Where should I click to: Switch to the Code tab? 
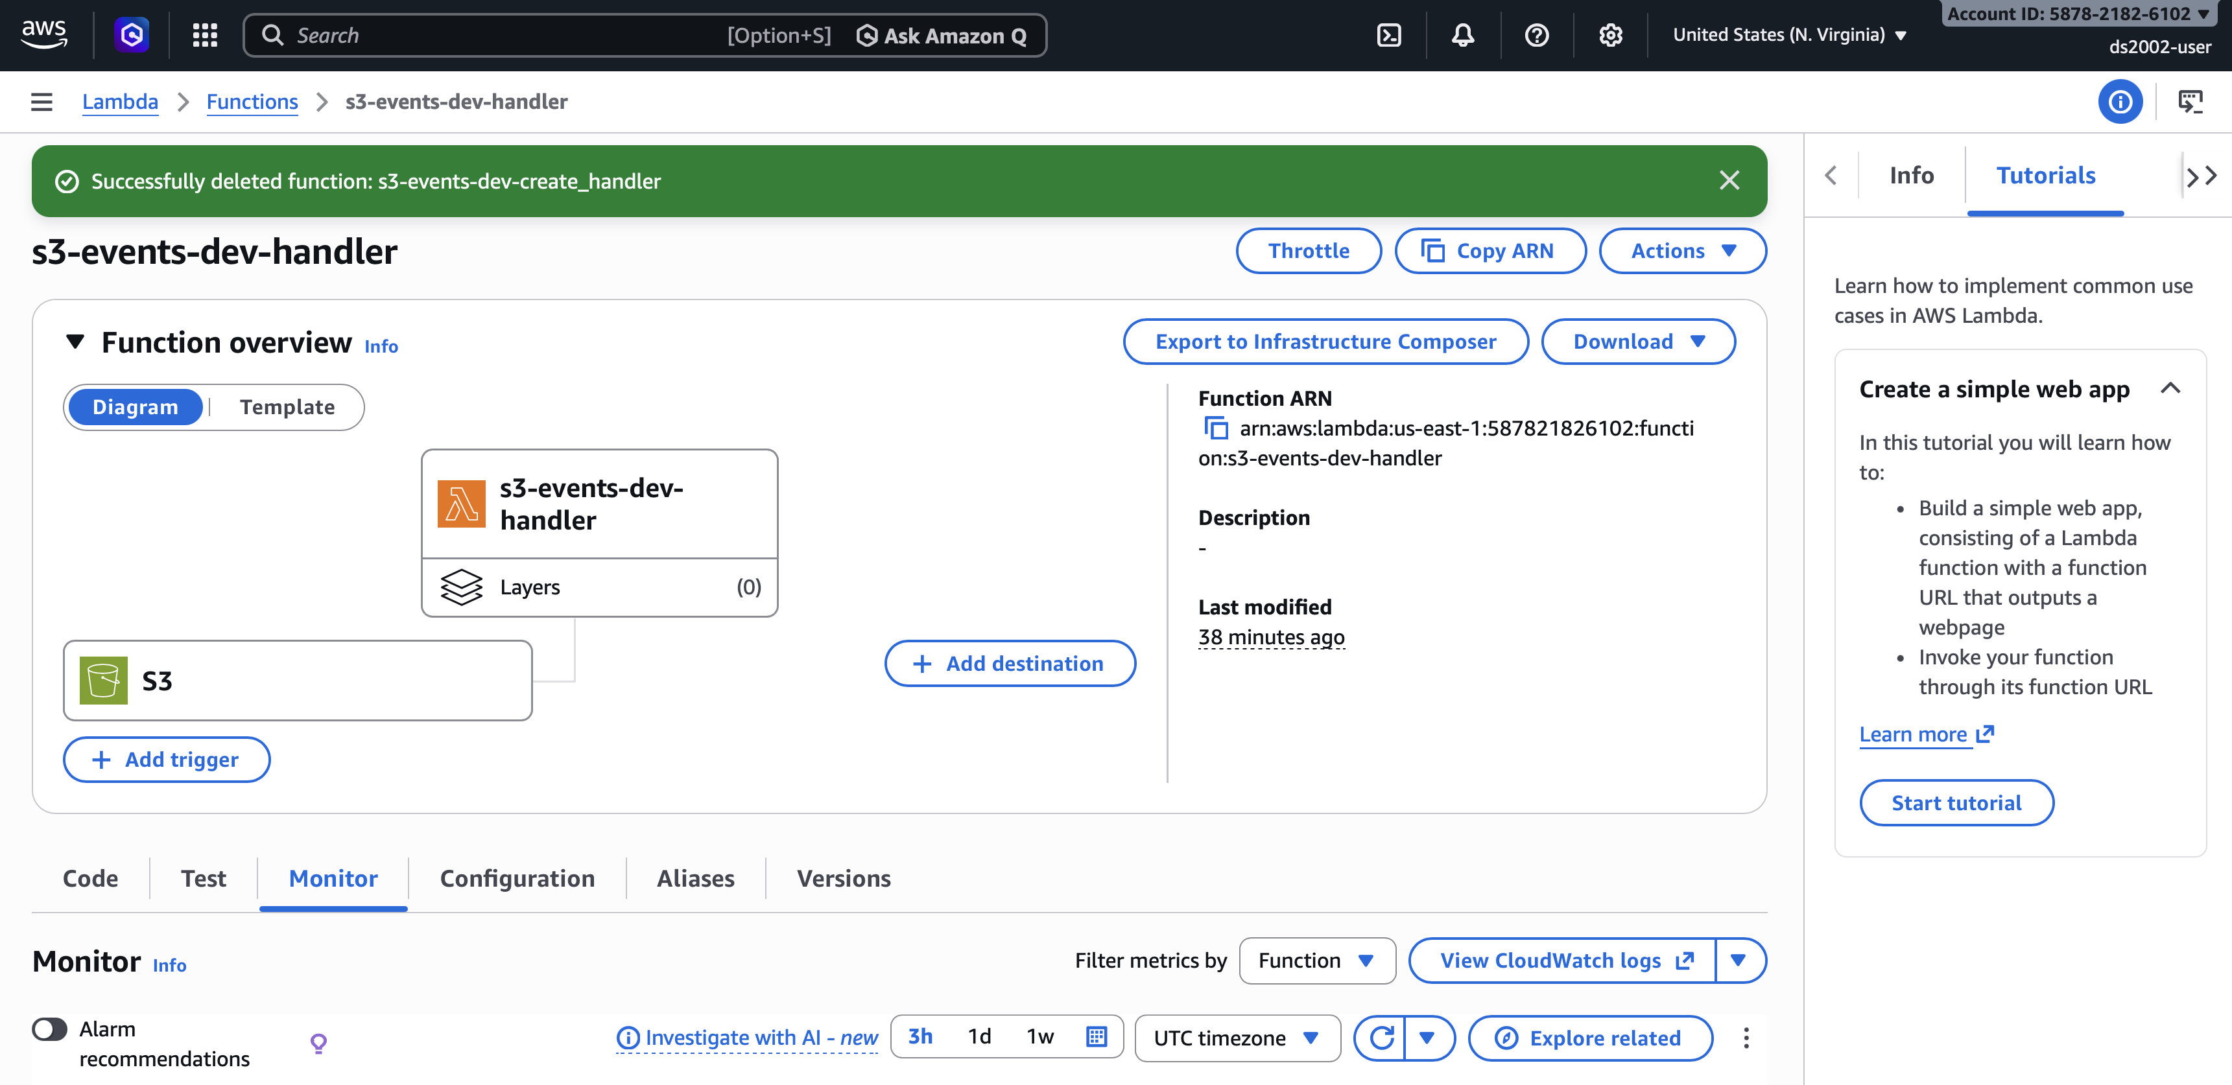pyautogui.click(x=90, y=878)
